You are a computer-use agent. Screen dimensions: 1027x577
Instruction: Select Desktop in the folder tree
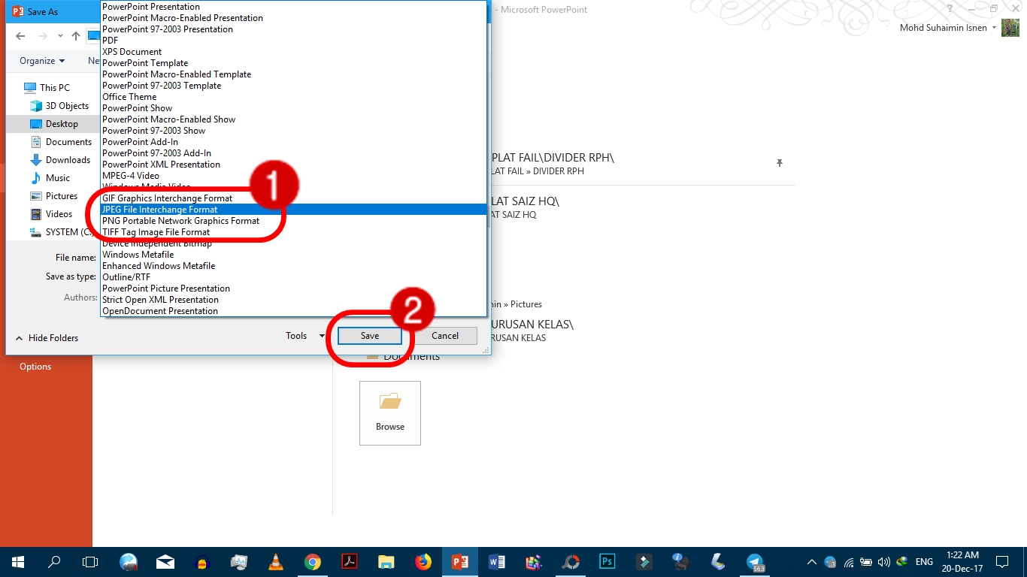54,124
